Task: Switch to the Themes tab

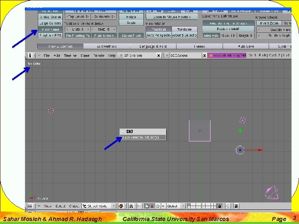Action: [199, 46]
